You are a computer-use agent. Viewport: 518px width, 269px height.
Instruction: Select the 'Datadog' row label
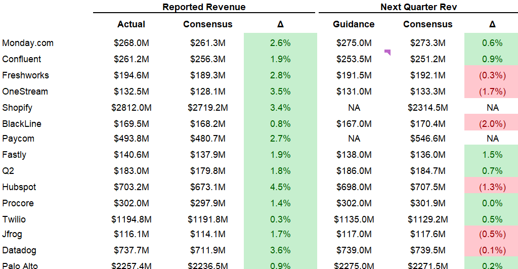[19, 250]
